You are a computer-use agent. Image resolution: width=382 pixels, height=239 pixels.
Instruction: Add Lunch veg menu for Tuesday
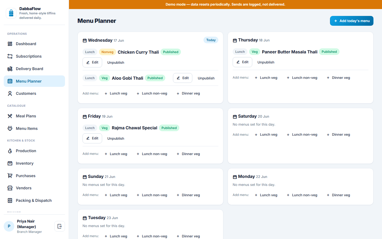[x=116, y=236]
